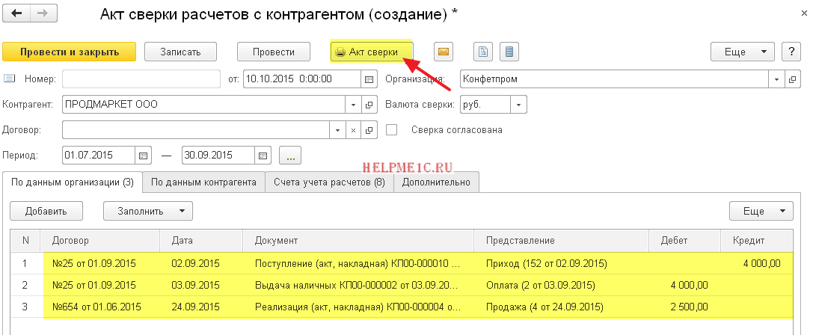Open the Контрагент record form icon
Image resolution: width=816 pixels, height=335 pixels.
tap(369, 105)
